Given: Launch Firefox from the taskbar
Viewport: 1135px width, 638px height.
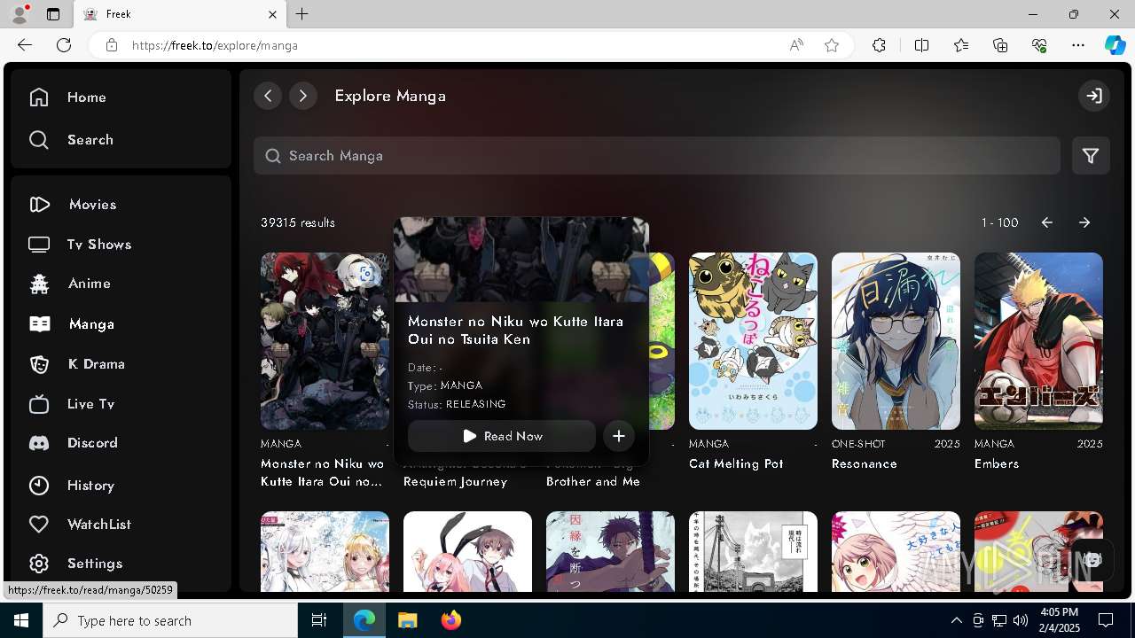Looking at the screenshot, I should pyautogui.click(x=451, y=620).
